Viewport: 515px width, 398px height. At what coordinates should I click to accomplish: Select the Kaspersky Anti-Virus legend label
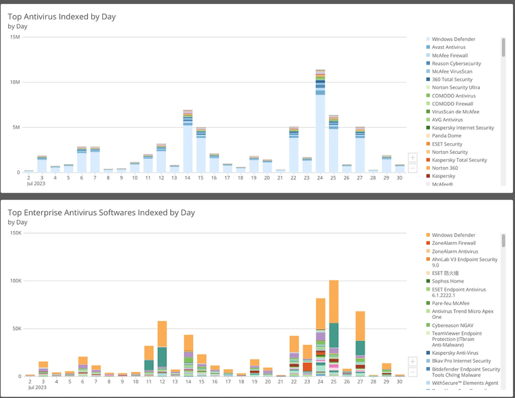(456, 353)
